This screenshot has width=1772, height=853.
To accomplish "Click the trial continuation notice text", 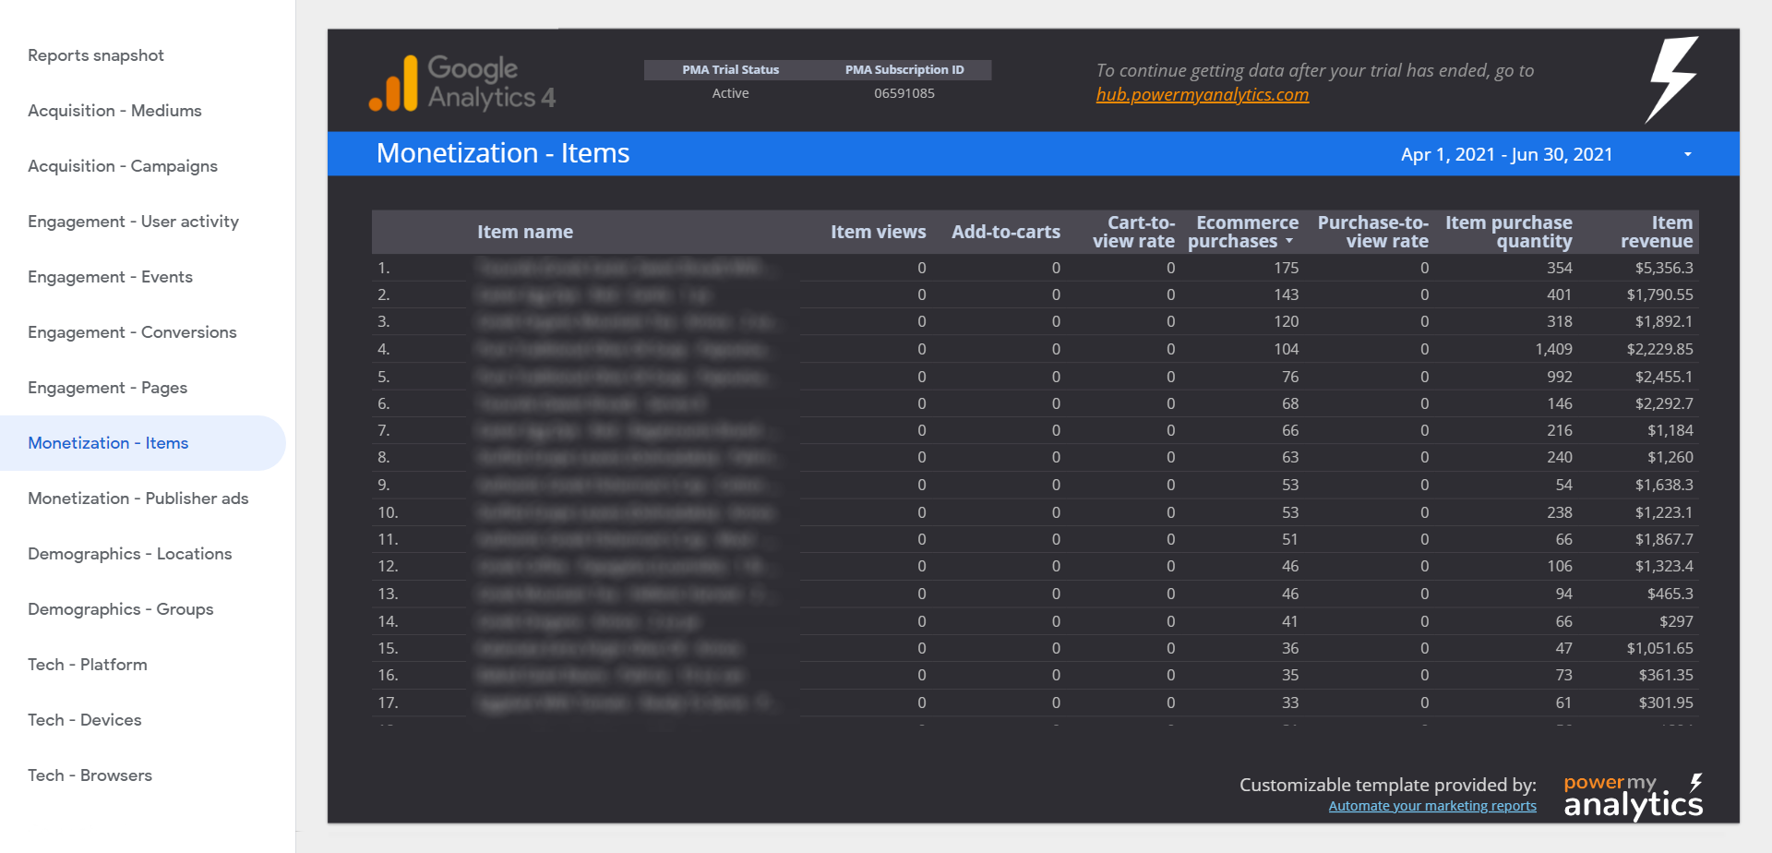I will coord(1314,70).
